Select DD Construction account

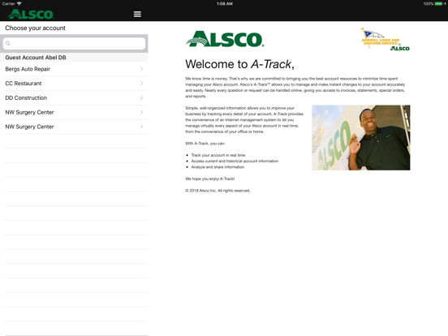(74, 97)
